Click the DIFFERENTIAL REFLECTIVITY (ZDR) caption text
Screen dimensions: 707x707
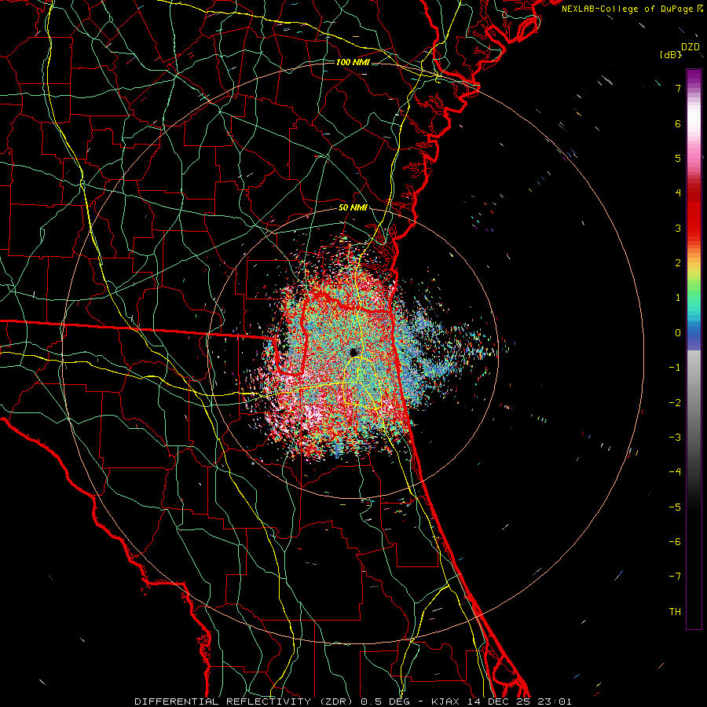point(245,702)
